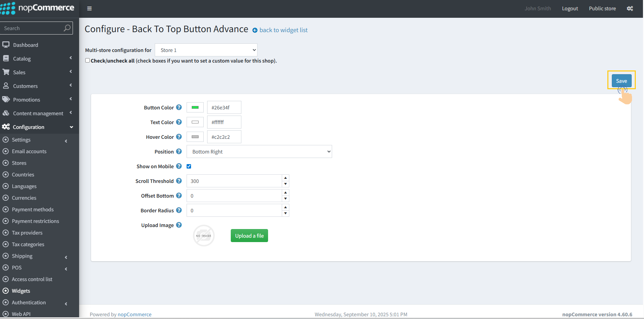Click the search magnifier icon in sidebar

click(67, 28)
